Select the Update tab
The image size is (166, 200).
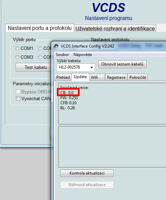point(80,77)
